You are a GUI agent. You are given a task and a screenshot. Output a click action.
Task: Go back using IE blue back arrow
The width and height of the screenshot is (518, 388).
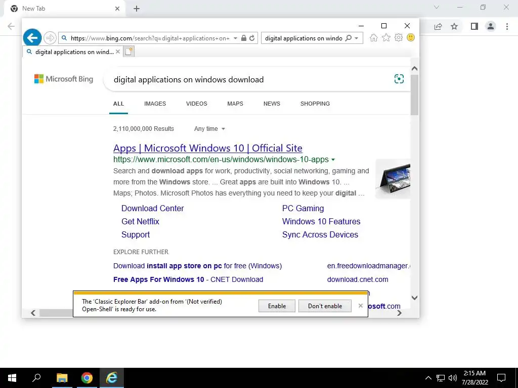[x=32, y=38]
